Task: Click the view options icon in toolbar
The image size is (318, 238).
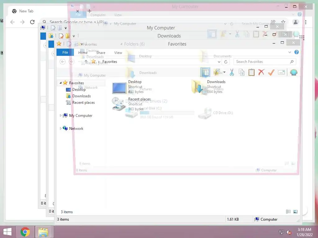Action: [x=217, y=72]
